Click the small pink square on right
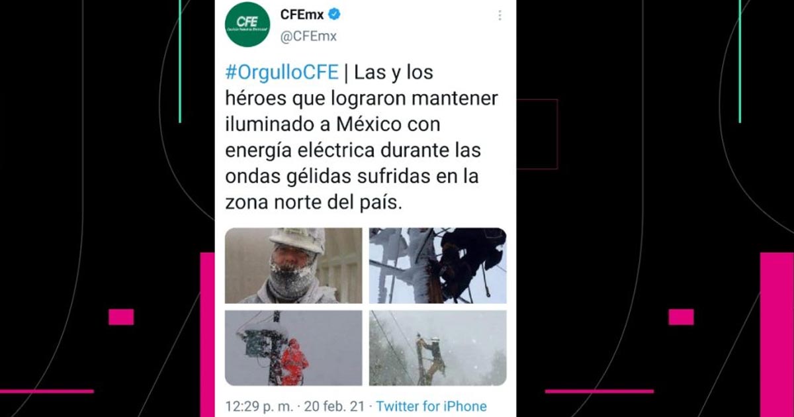The image size is (794, 417). (x=681, y=317)
